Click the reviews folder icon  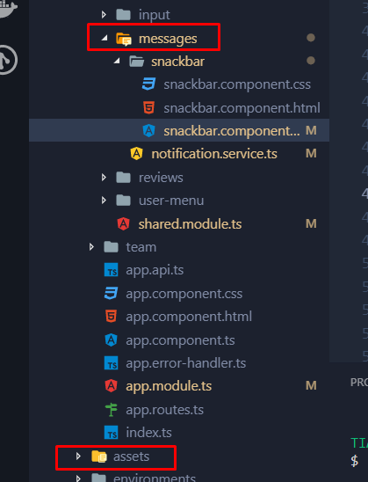(x=123, y=178)
